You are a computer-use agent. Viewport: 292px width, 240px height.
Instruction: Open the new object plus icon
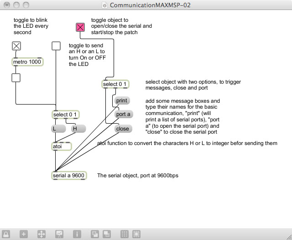24,234
